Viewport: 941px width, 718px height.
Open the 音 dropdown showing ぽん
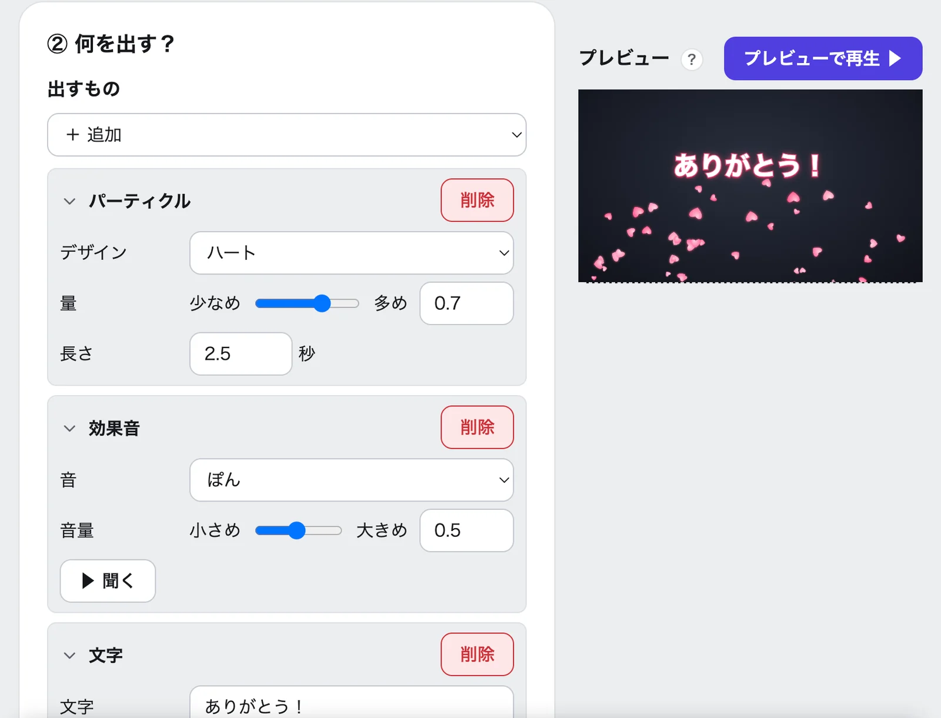coord(351,480)
